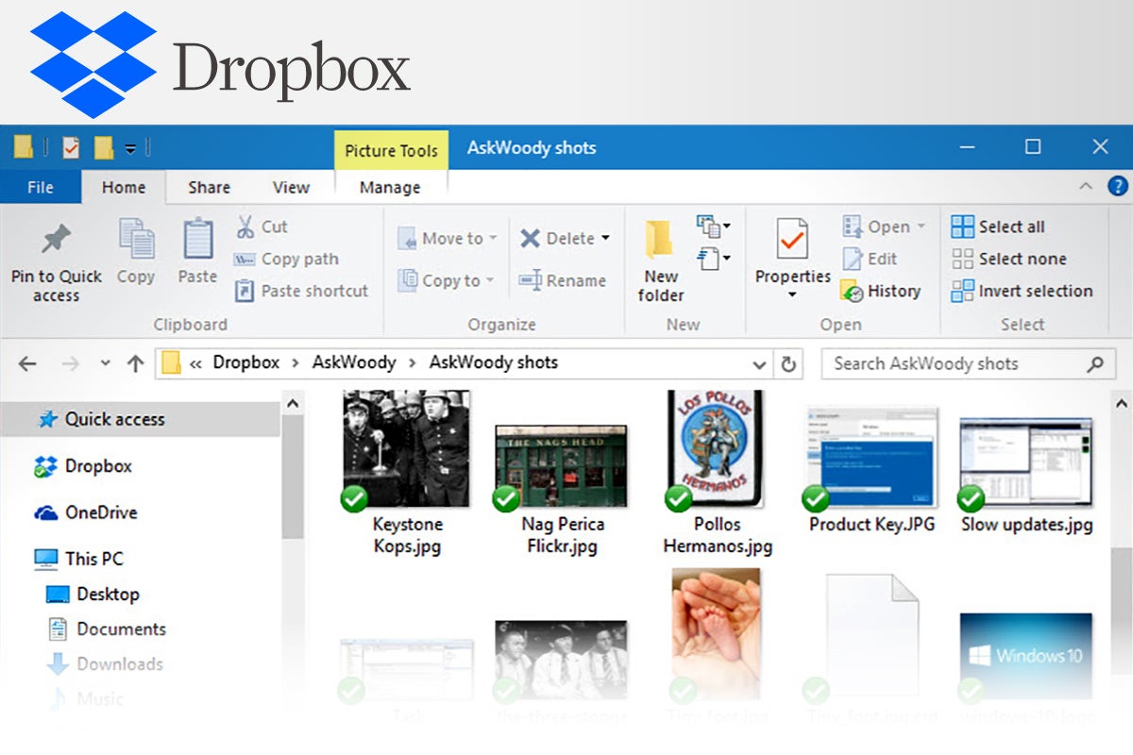Open the dropdown next to Open
The image size is (1133, 755).
[x=921, y=227]
